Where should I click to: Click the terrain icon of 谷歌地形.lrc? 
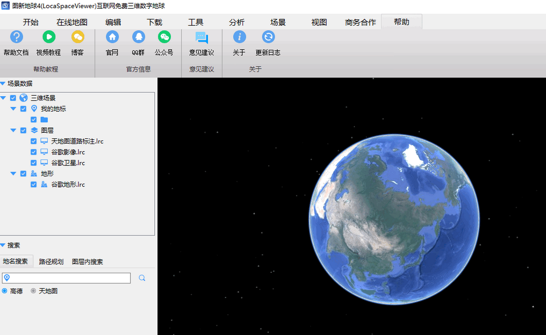44,184
